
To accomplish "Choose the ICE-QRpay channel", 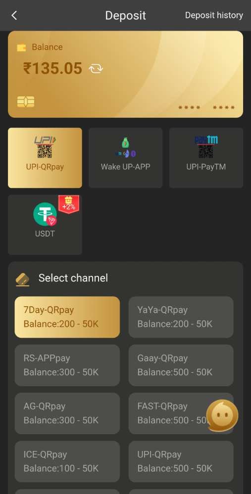I will click(x=67, y=461).
